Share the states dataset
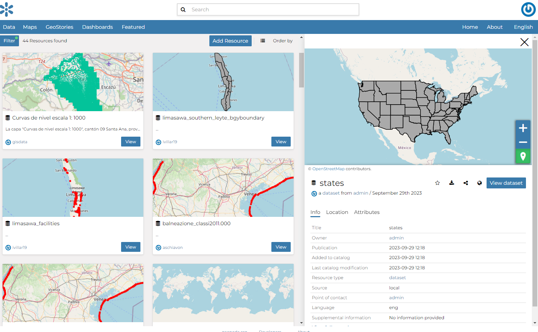Screen dimensions: 538x332 point(465,183)
